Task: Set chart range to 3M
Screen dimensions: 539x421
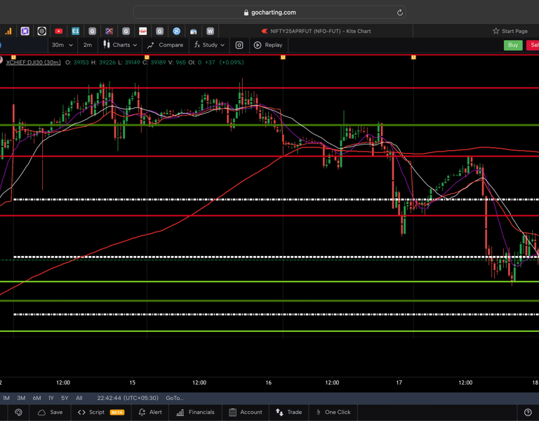Action: pyautogui.click(x=21, y=398)
